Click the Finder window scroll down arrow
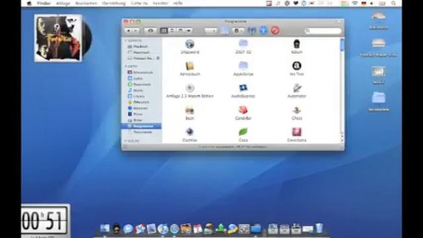The height and width of the screenshot is (238, 423). [342, 141]
